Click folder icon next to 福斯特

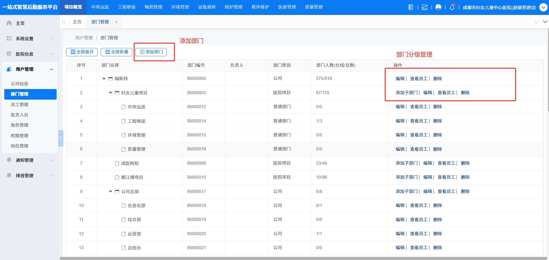(110, 79)
